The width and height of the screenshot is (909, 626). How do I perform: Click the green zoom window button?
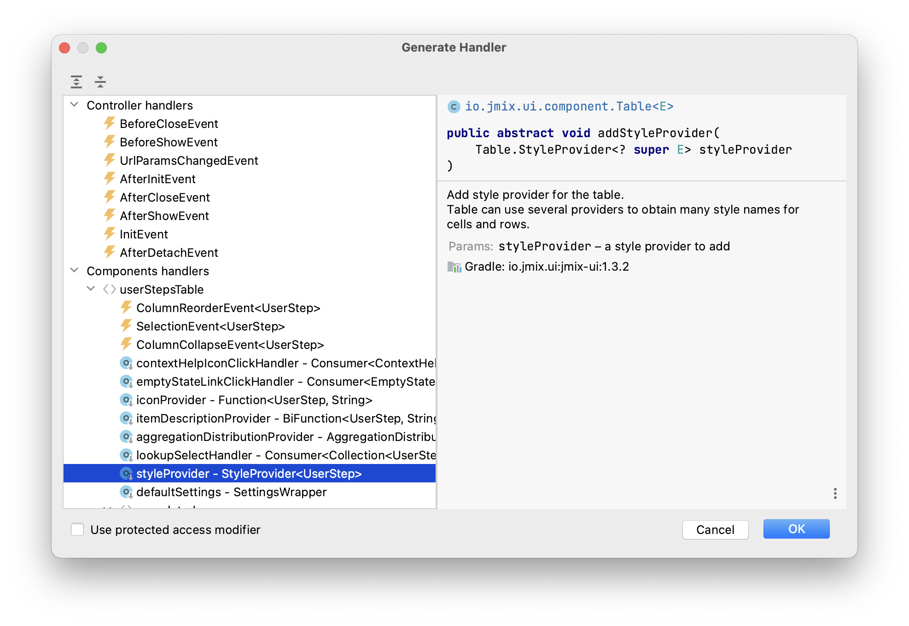click(101, 48)
